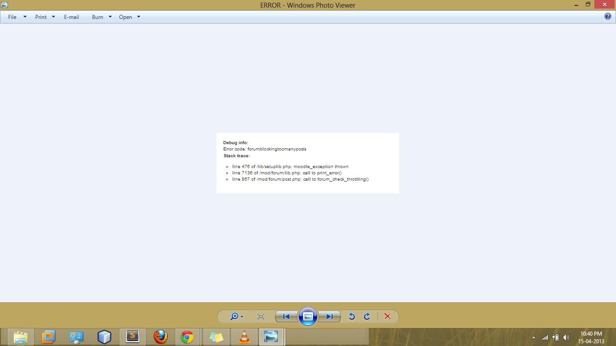The image size is (616, 346).
Task: Open the Burn menu
Action: [x=101, y=17]
